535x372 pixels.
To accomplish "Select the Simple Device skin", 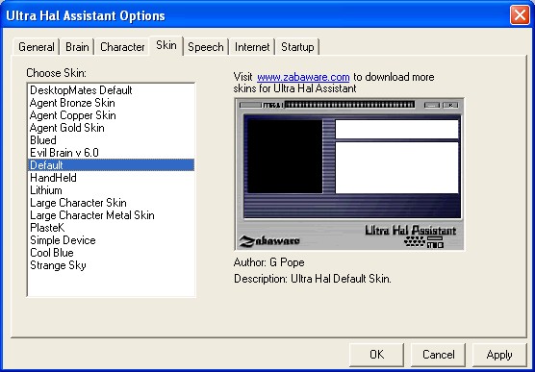I will pos(111,240).
